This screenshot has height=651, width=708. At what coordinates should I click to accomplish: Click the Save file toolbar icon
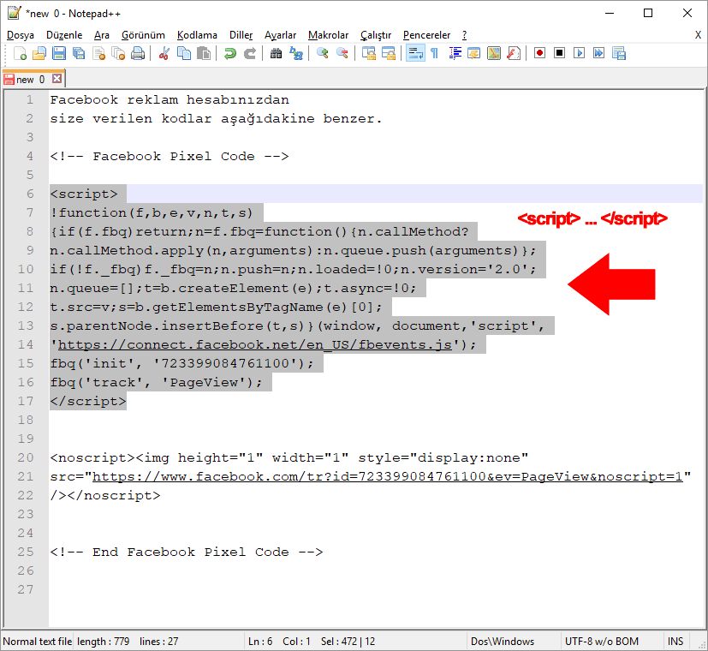59,53
